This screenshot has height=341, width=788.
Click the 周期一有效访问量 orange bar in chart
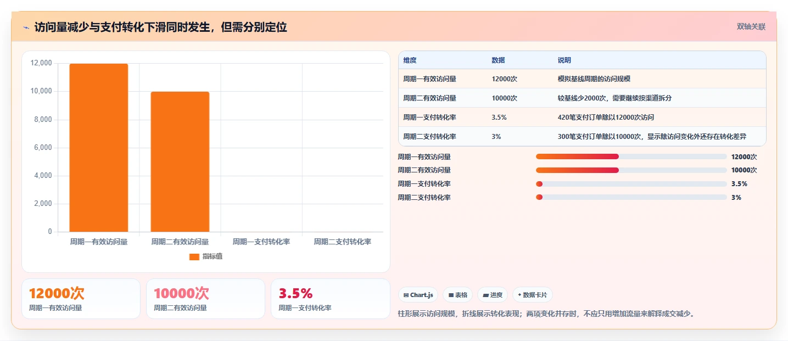[99, 148]
